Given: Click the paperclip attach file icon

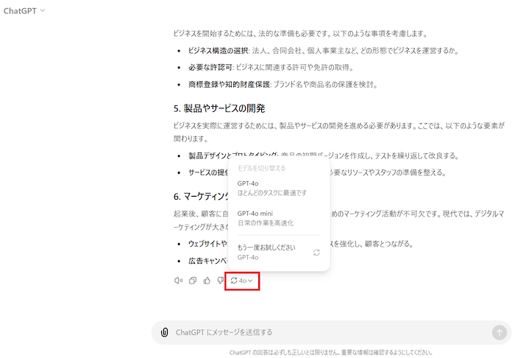Looking at the screenshot, I should point(165,332).
